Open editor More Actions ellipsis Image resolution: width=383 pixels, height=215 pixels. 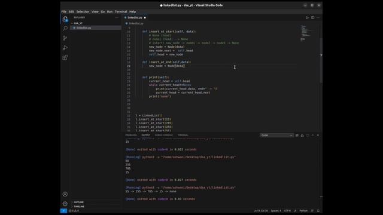[x=318, y=17]
